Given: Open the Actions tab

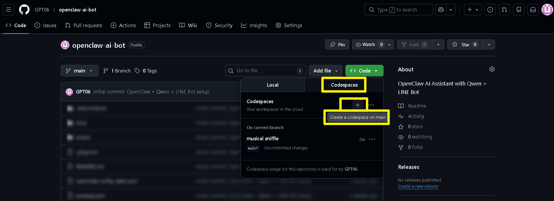Looking at the screenshot, I should click(123, 25).
